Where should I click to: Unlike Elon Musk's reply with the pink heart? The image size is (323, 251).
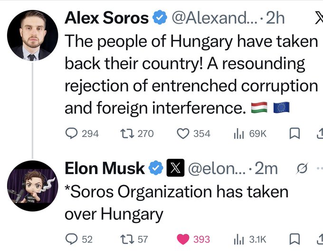pos(183,239)
